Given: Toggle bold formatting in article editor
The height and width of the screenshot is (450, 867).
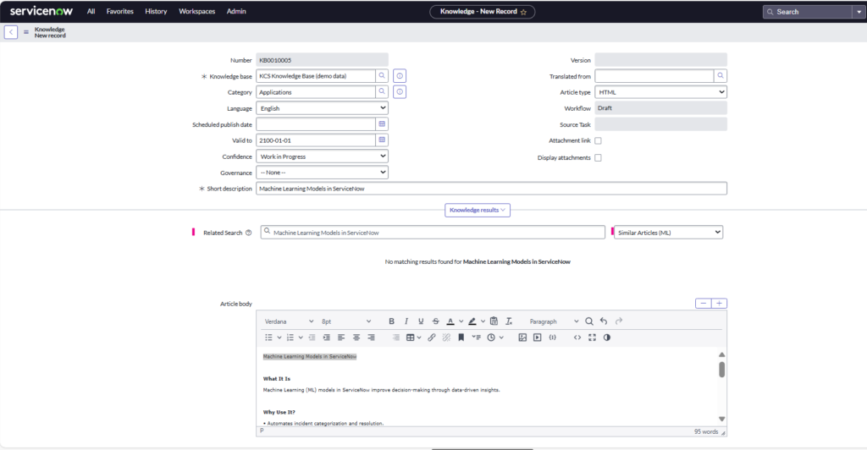Looking at the screenshot, I should pos(391,321).
